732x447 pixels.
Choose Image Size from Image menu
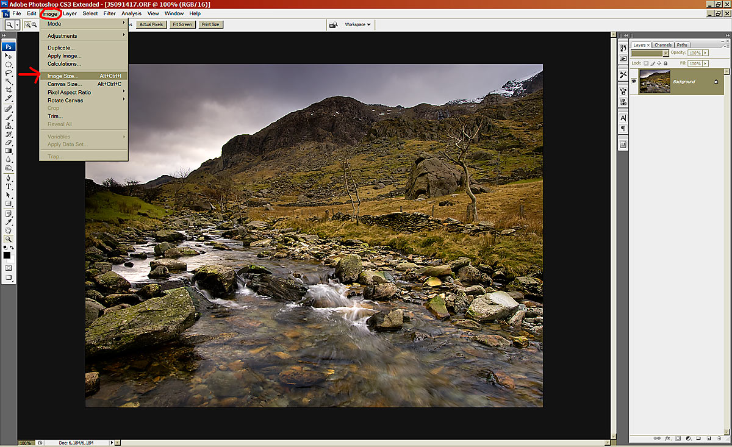(63, 76)
